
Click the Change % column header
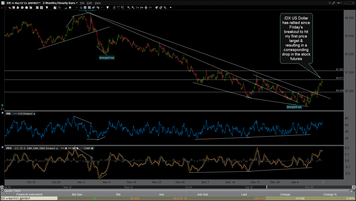[329, 194]
